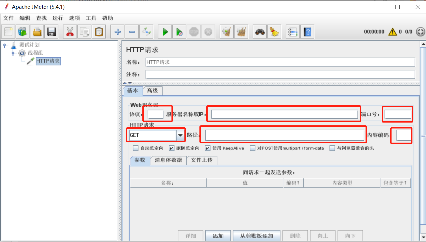
Task: Open the 文件 menu
Action: tap(8, 18)
